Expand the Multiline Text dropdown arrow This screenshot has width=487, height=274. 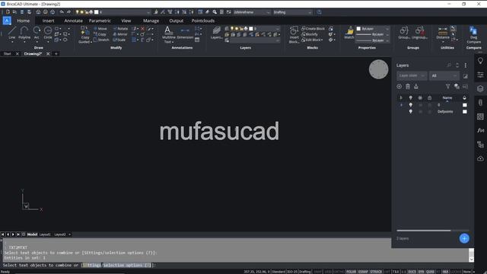click(x=173, y=43)
